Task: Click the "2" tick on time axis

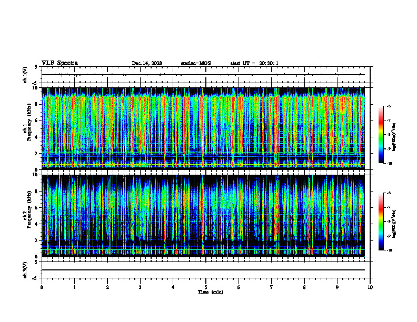Action: click(107, 287)
